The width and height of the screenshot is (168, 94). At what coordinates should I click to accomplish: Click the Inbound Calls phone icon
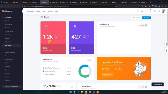coord(46,26)
